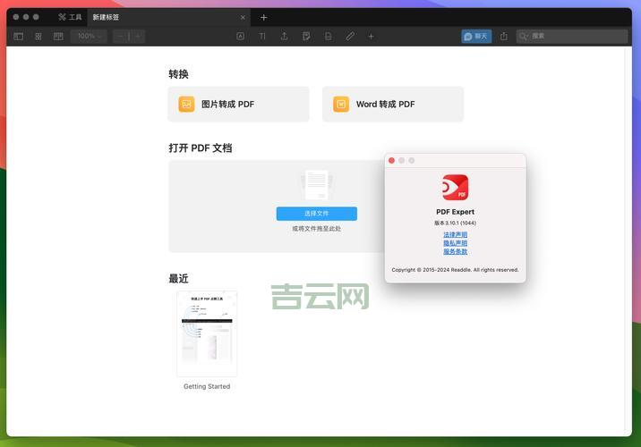Image resolution: width=641 pixels, height=447 pixels.
Task: Select the text insertion tool
Action: click(x=262, y=37)
